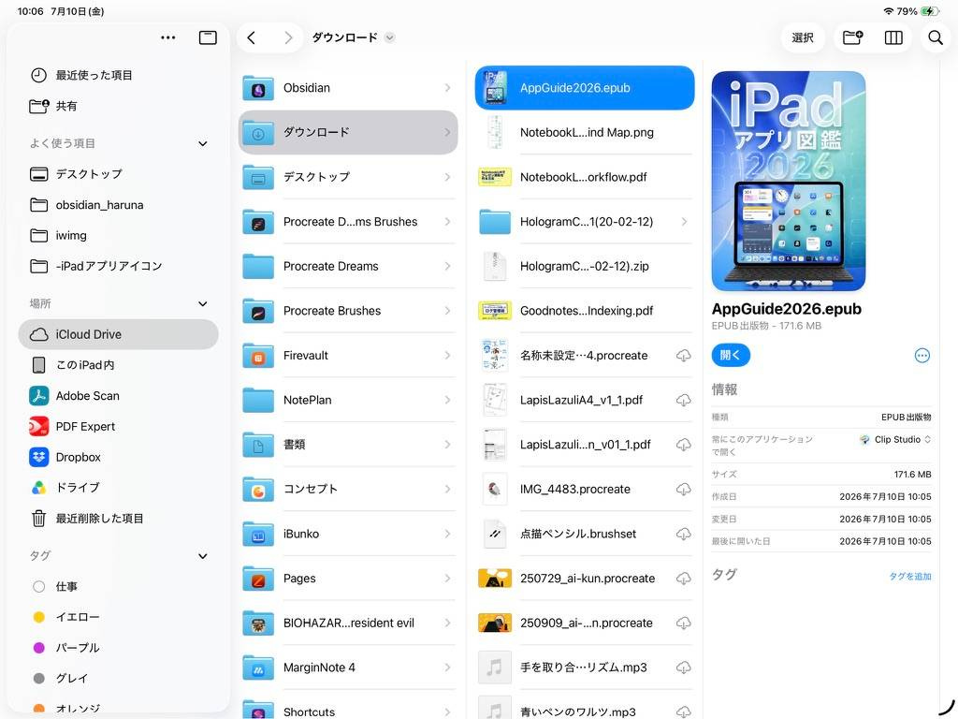The width and height of the screenshot is (958, 719).
Task: Open 最近使った項目 in sidebar
Action: click(119, 75)
